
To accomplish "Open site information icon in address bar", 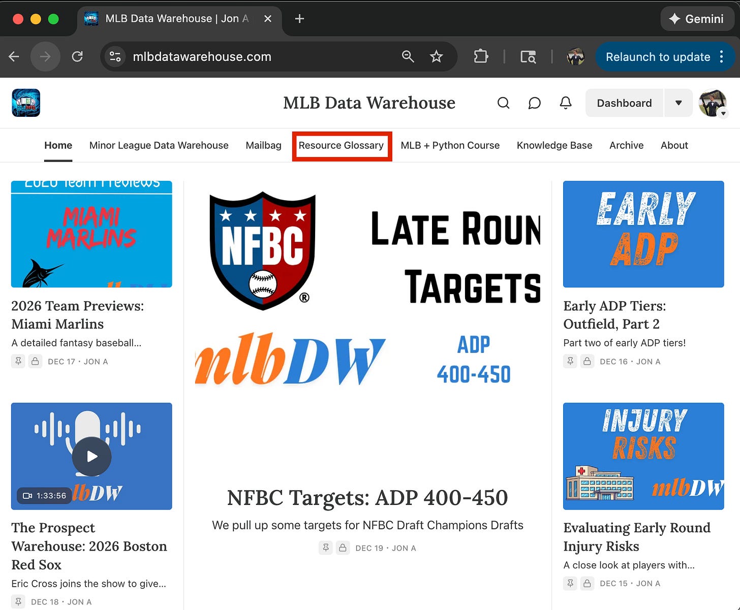I will (115, 56).
